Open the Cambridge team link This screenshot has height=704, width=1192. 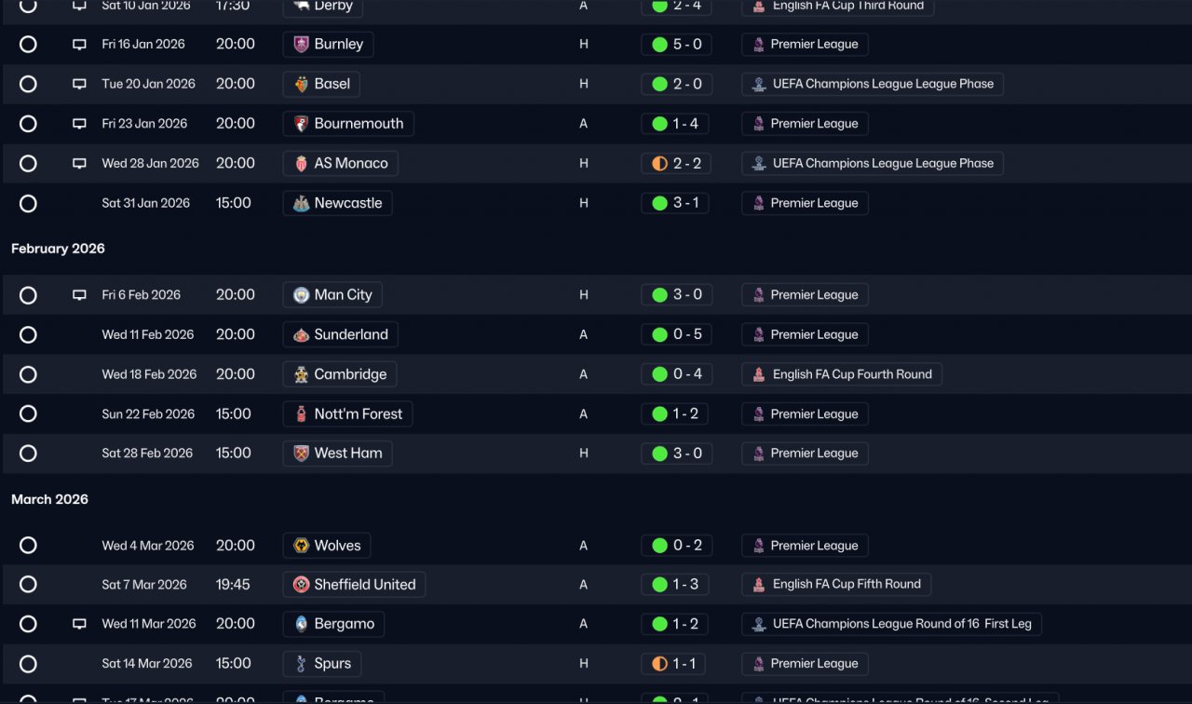click(340, 374)
